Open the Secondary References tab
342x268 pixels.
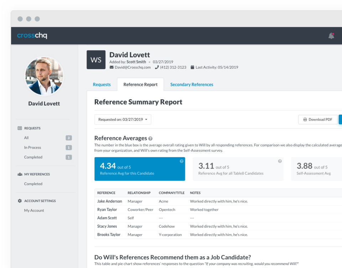click(x=192, y=84)
